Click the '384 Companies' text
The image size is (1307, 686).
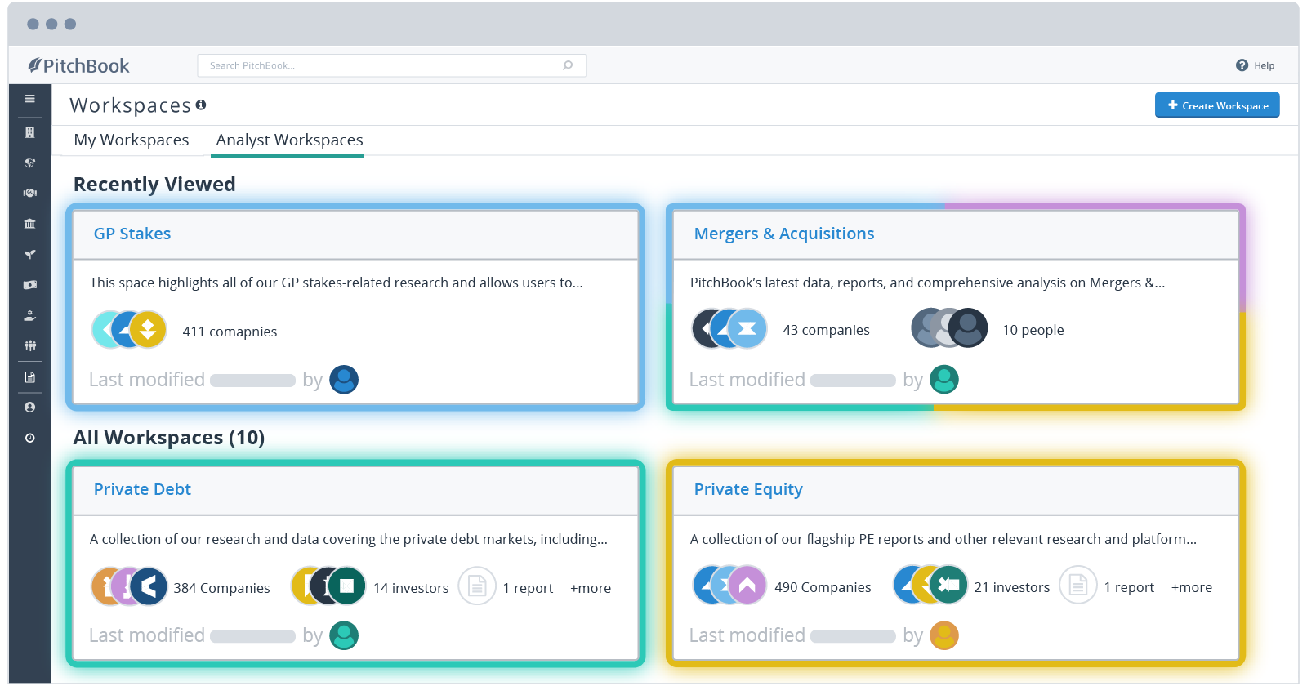pos(221,588)
